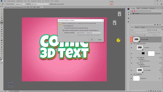Add layer style fx icon at bottom
Screen dimensions: 163x92
click(149, 91)
